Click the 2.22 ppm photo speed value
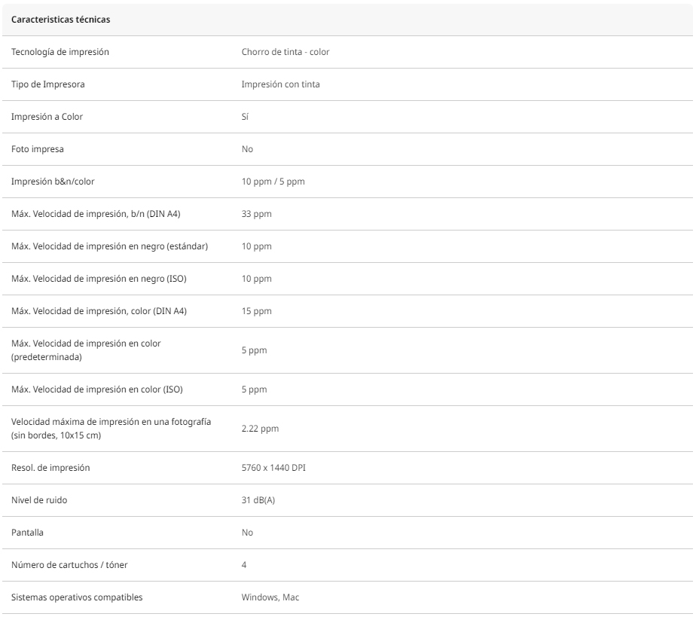Screen dimensions: 699x623 click(260, 429)
